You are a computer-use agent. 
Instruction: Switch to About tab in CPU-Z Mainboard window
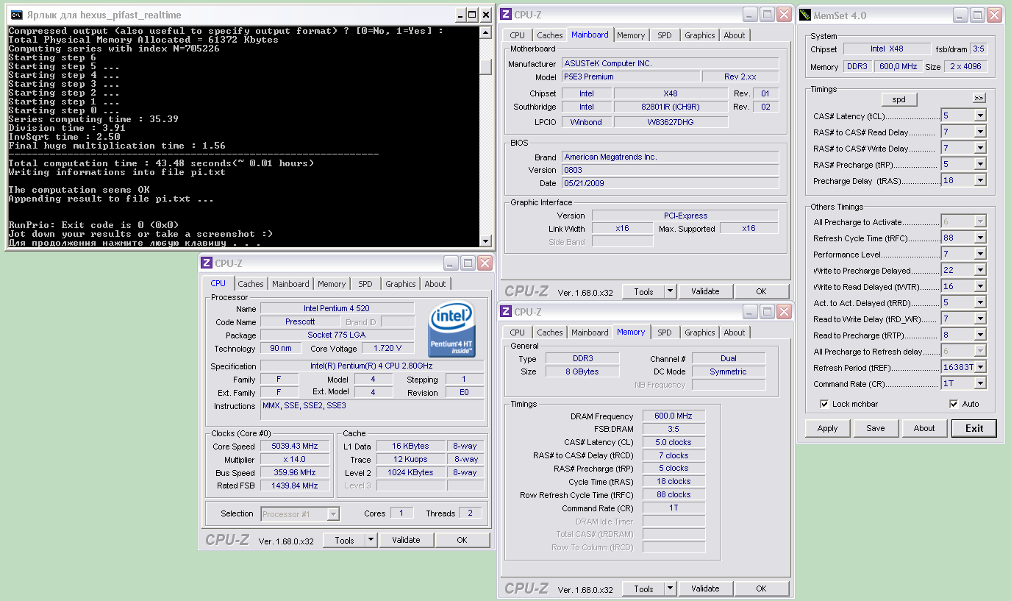click(735, 35)
